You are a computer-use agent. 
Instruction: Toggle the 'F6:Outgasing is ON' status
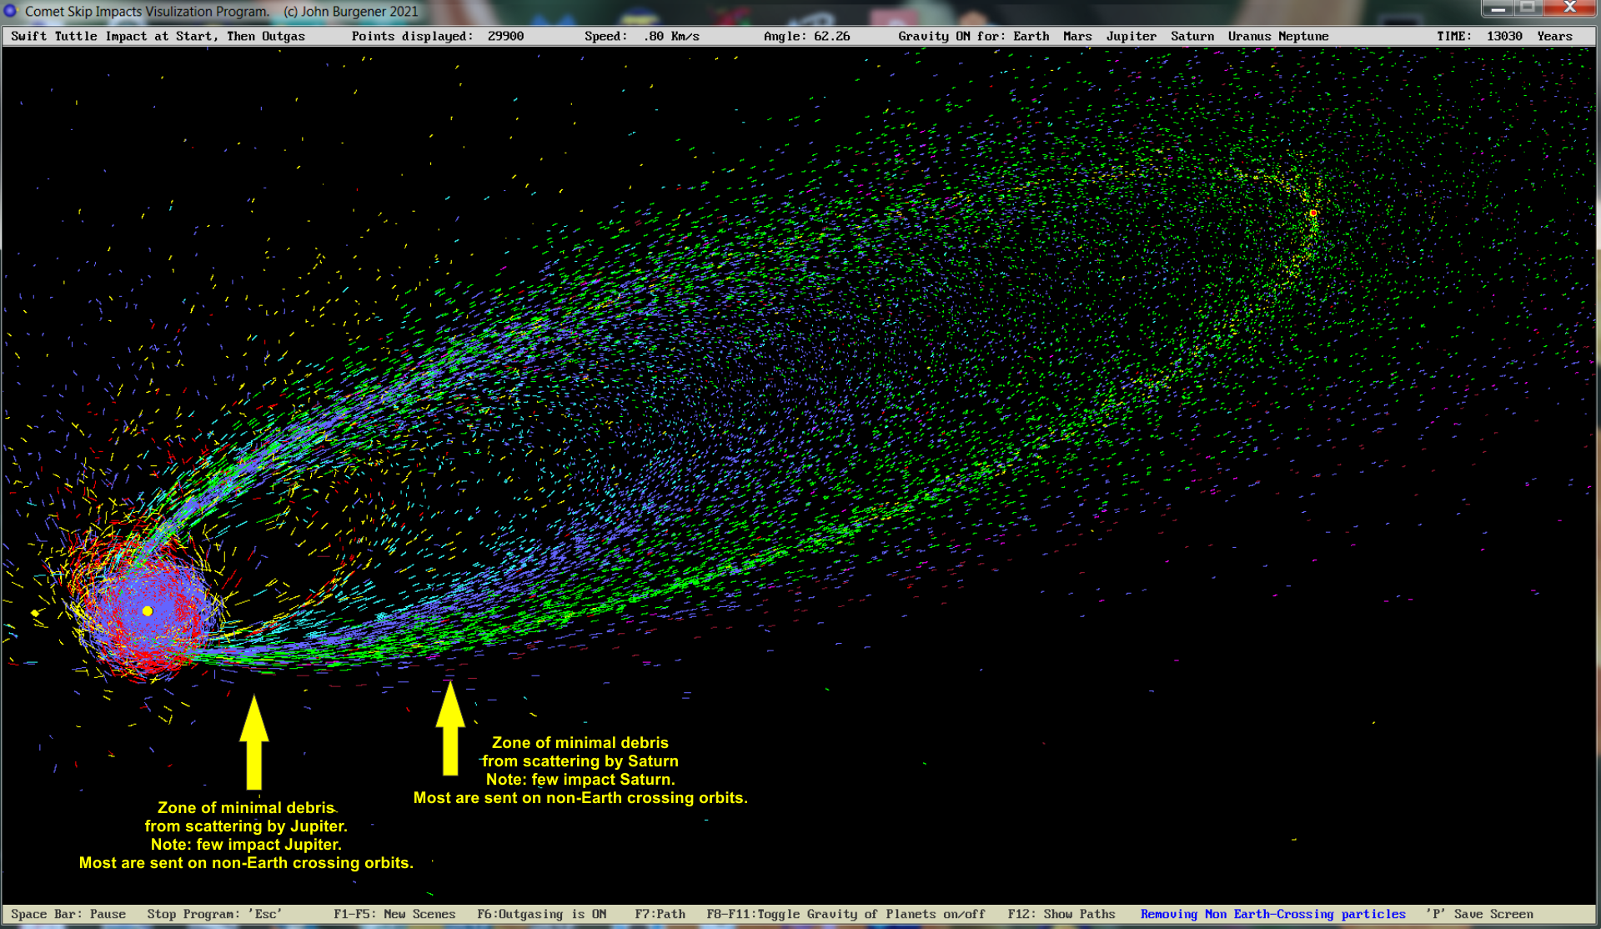[x=541, y=914]
